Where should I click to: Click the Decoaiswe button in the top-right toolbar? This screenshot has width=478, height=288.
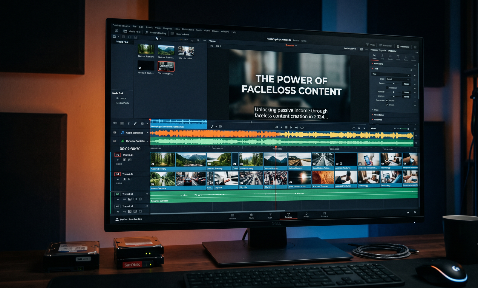tap(403, 47)
